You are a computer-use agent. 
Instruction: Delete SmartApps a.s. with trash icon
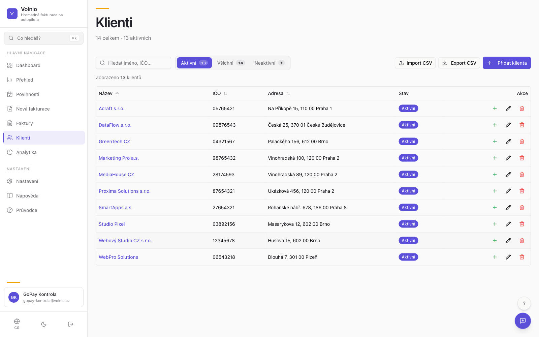click(522, 208)
